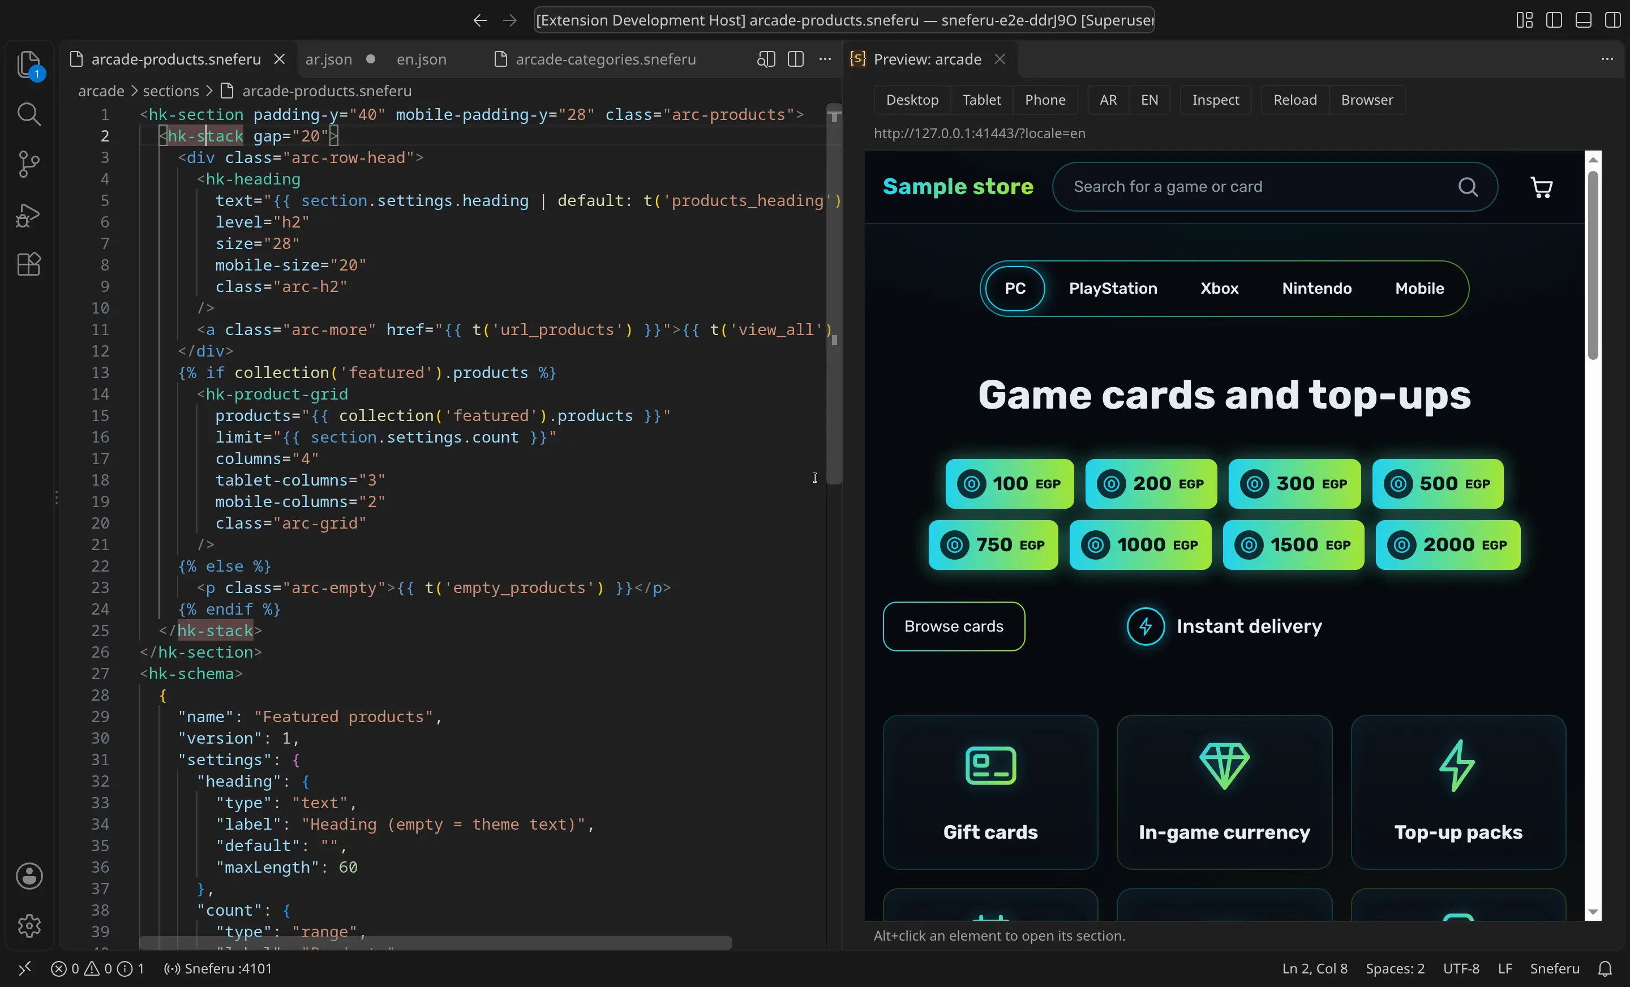Screen dimensions: 1630x987
Task: Click the search magnifier icon in the store
Action: [x=1468, y=187]
